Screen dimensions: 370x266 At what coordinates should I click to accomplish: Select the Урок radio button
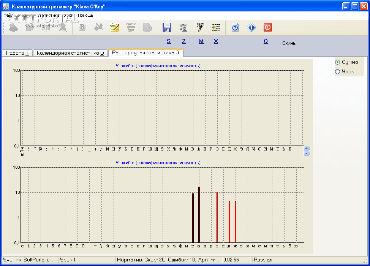(337, 71)
